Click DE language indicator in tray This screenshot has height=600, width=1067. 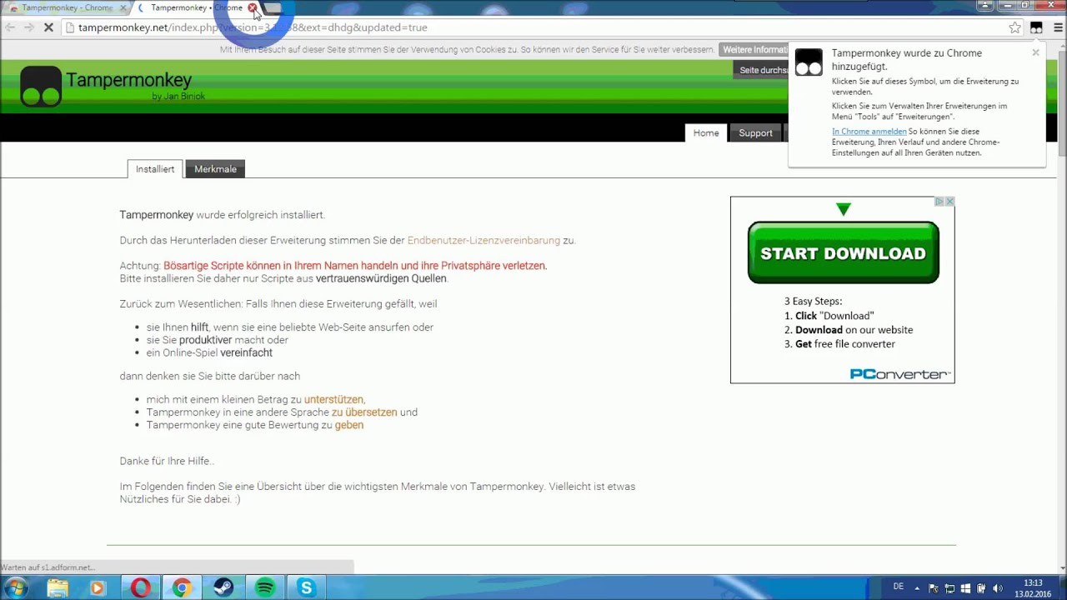click(x=898, y=587)
